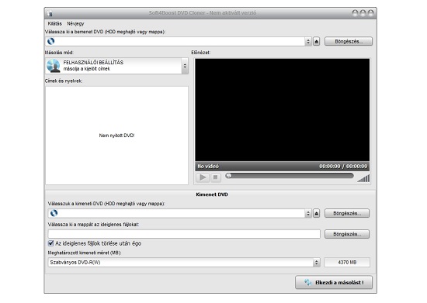Click the Kimenet DVD section header
427x303 pixels.
coord(212,195)
